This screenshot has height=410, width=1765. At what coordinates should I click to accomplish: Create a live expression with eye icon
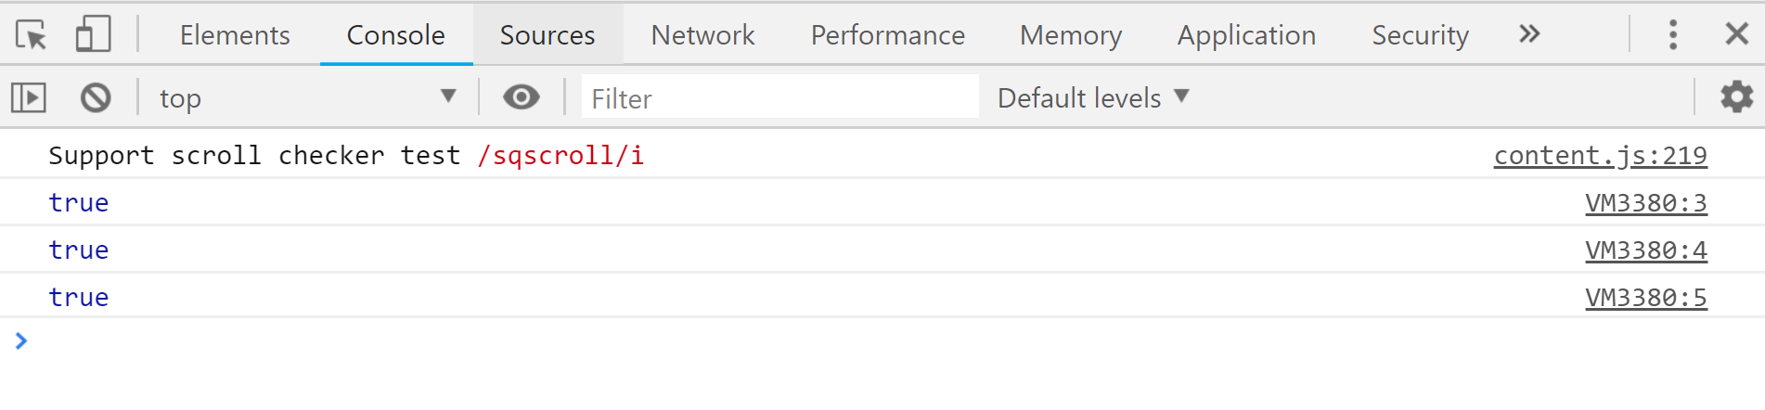[522, 97]
